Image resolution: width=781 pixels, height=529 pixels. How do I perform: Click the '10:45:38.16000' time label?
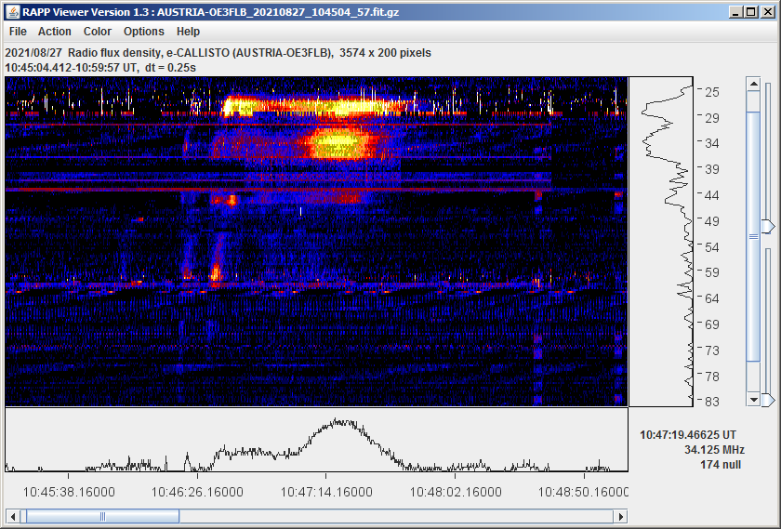pyautogui.click(x=69, y=492)
